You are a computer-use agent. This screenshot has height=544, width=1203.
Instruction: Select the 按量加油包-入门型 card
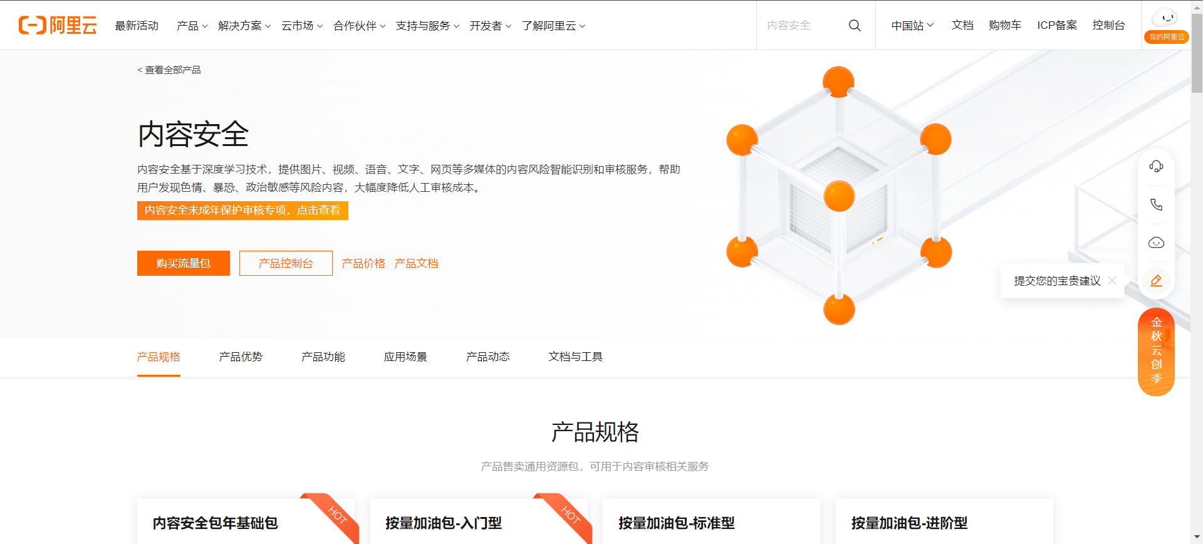tap(479, 521)
